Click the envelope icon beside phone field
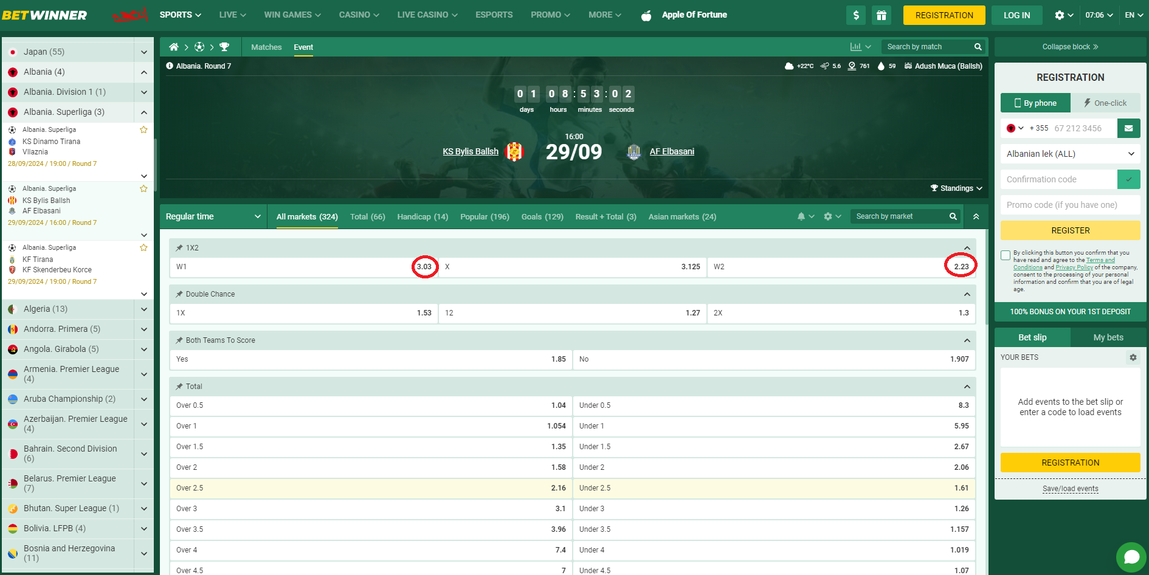1149x575 pixels. coord(1129,128)
